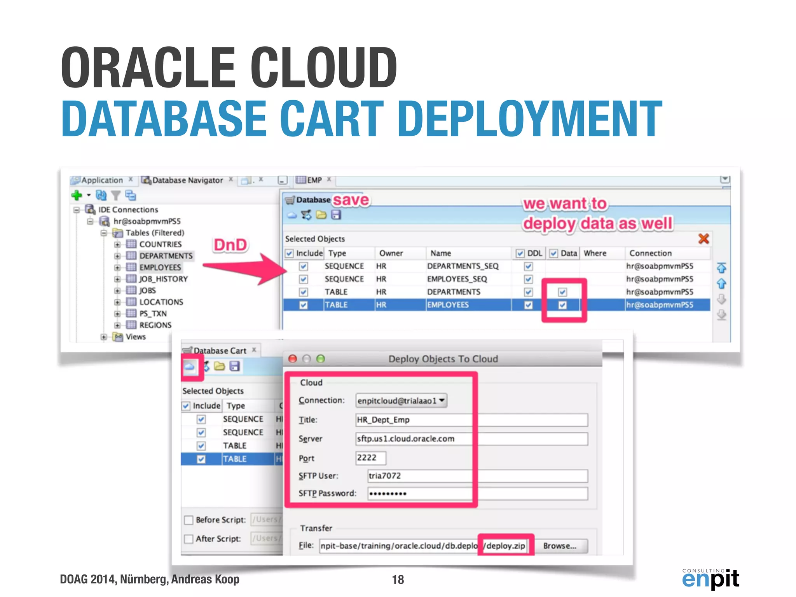This screenshot has height=597, width=796.
Task: Click the move down arrow icon
Action: pos(721,299)
